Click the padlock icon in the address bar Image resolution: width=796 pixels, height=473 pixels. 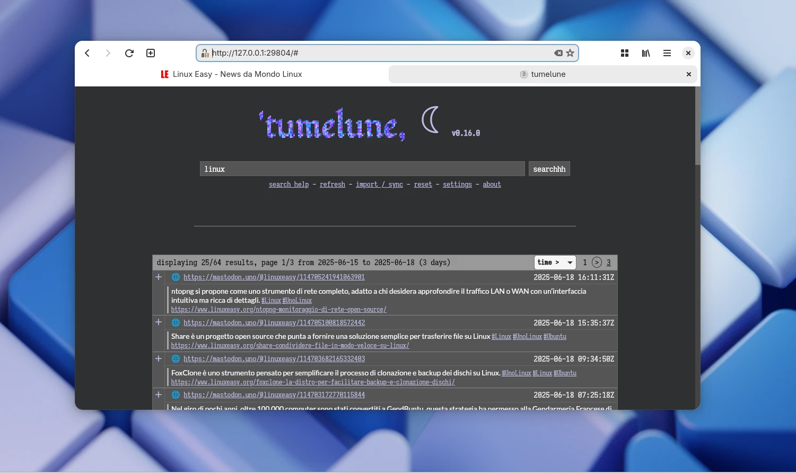point(205,53)
